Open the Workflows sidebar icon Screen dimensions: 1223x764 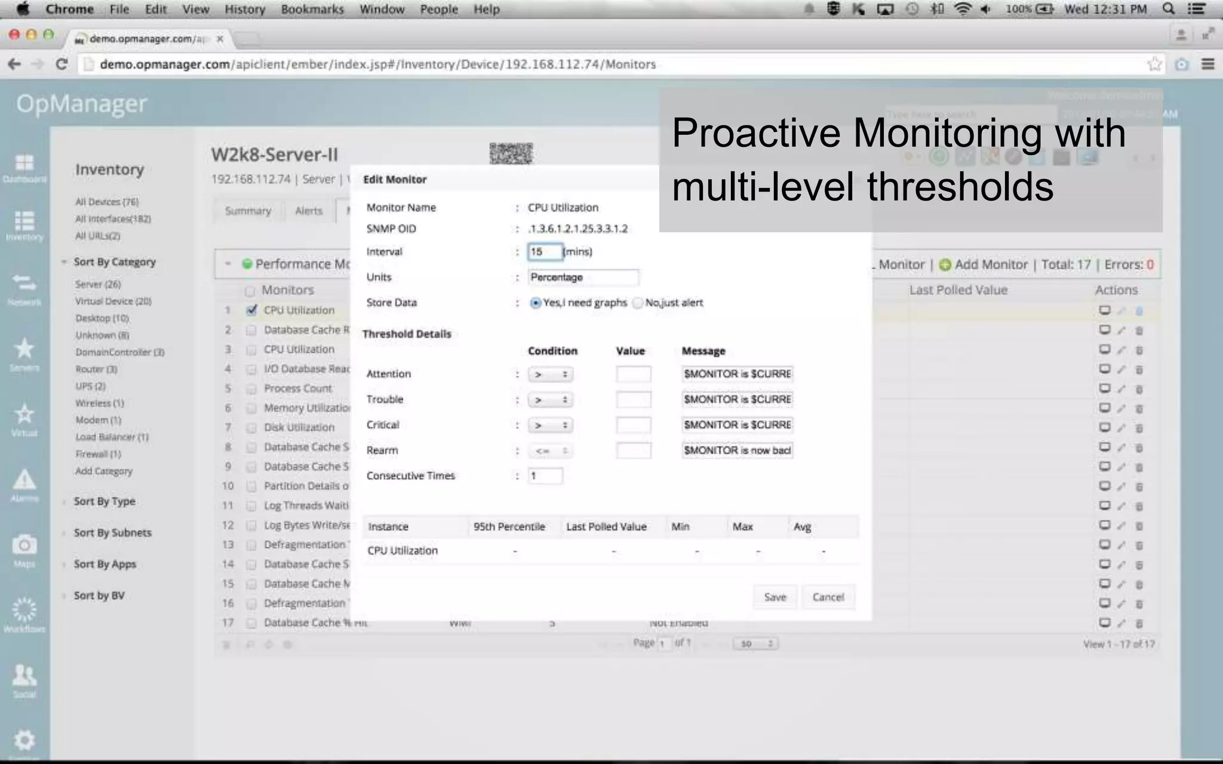[x=24, y=609]
